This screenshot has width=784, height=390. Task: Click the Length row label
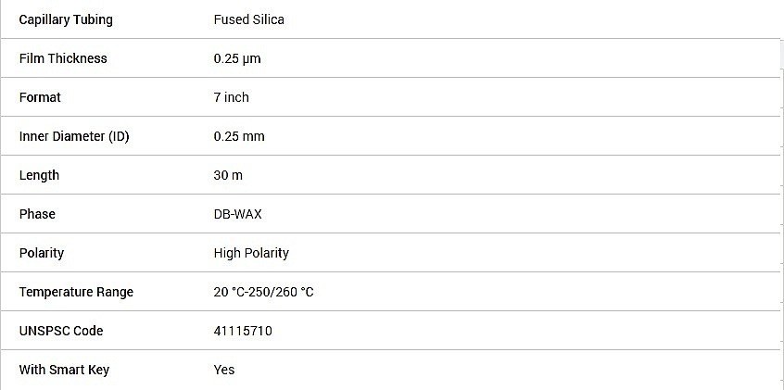pos(39,175)
